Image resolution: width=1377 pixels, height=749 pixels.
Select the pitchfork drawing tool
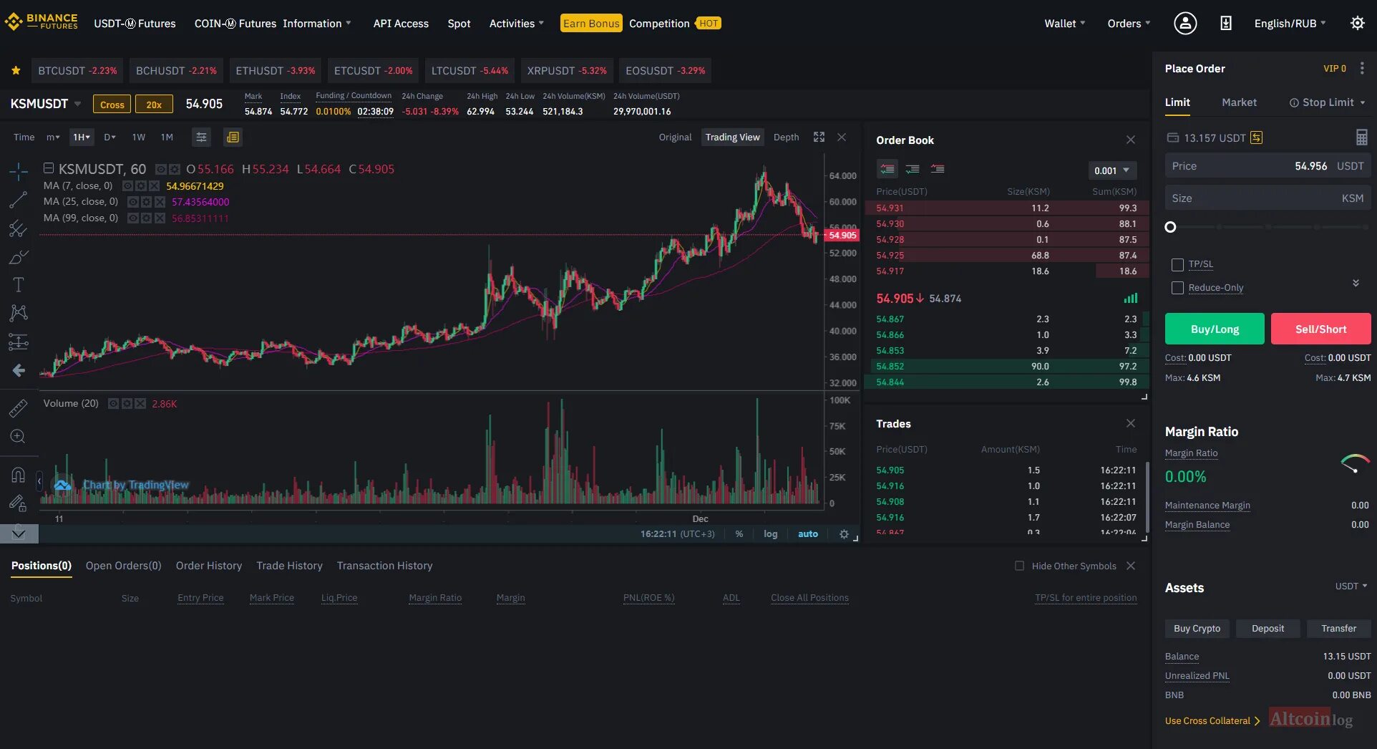pos(19,228)
